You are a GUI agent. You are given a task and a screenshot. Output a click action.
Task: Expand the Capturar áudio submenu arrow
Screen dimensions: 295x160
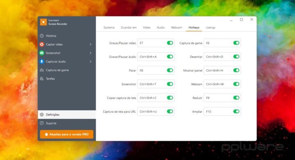[91, 62]
